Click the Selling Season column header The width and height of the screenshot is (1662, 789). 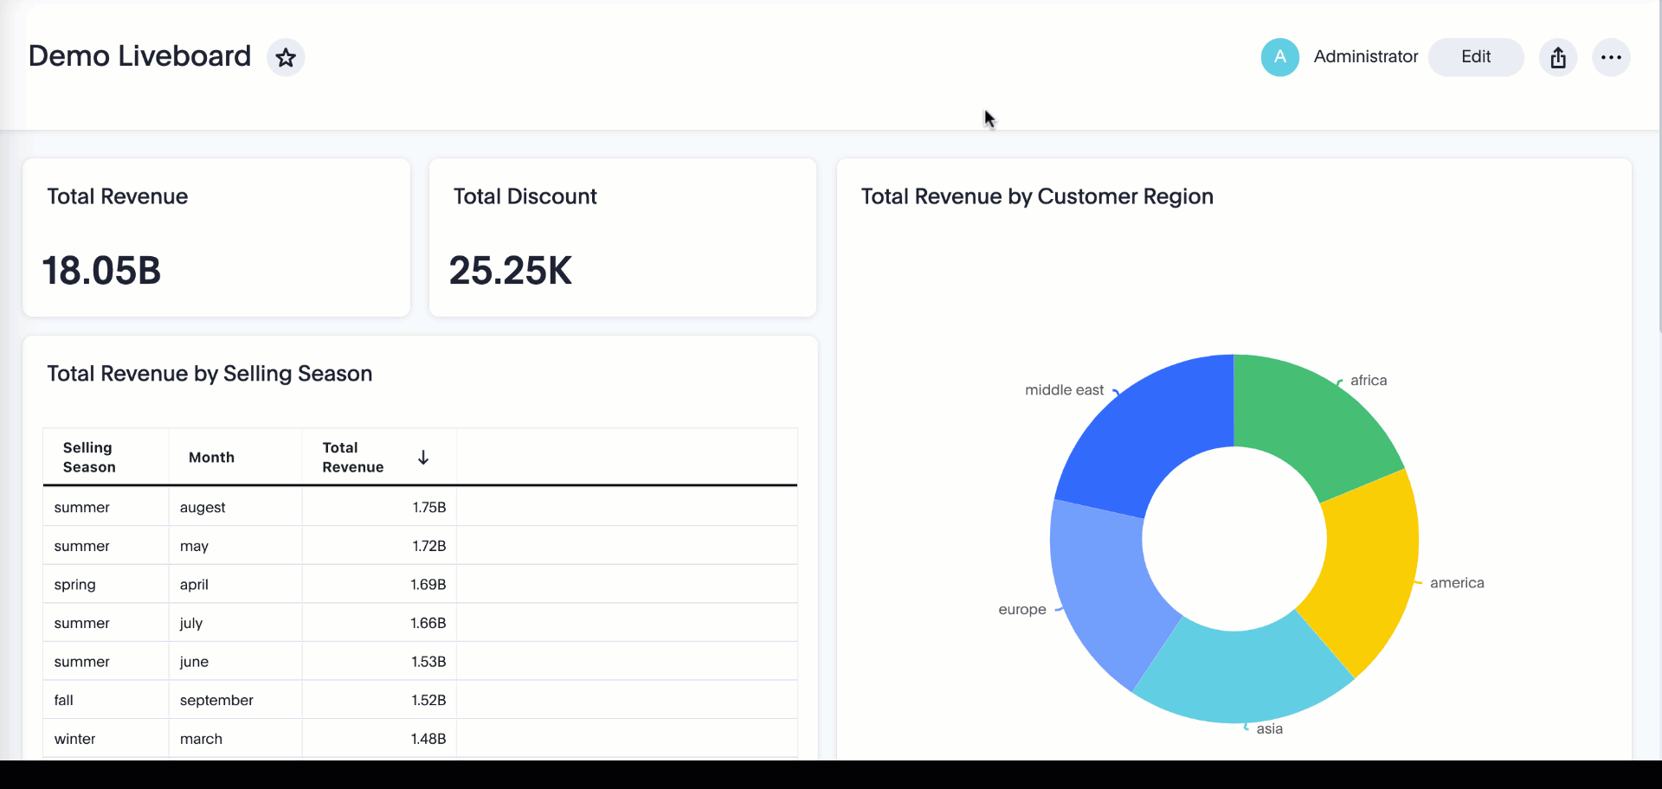pos(89,458)
